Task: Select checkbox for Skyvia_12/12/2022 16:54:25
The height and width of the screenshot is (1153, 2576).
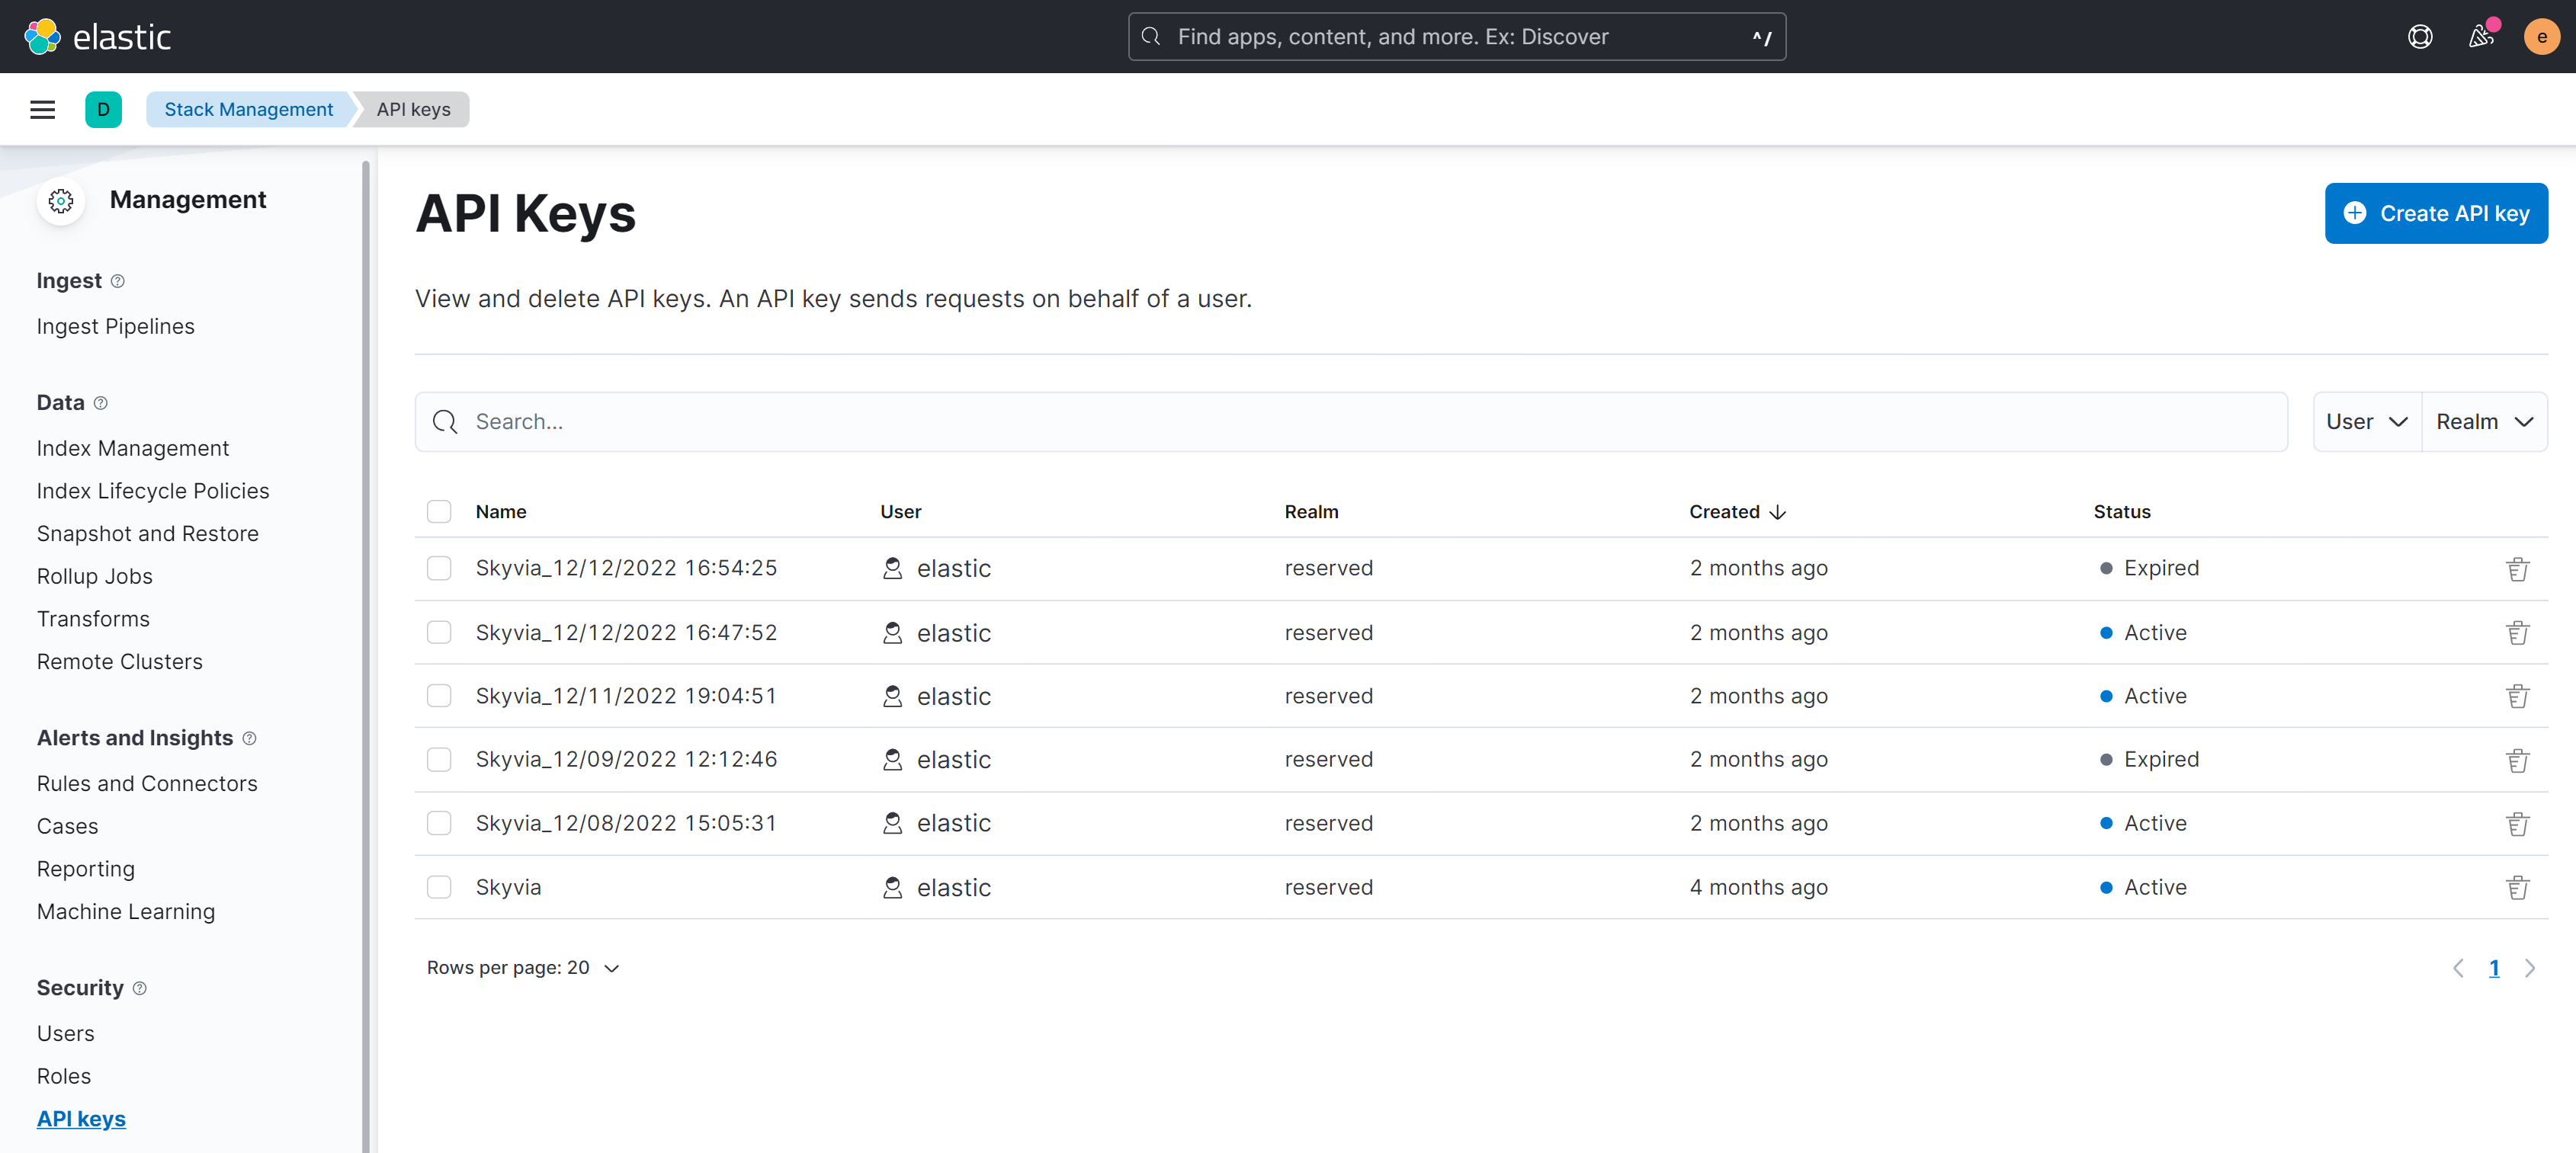Action: click(439, 568)
